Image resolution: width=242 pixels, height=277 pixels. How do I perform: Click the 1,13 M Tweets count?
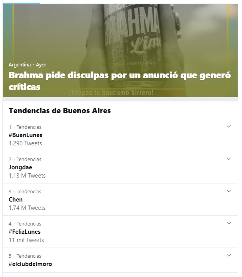(27, 176)
